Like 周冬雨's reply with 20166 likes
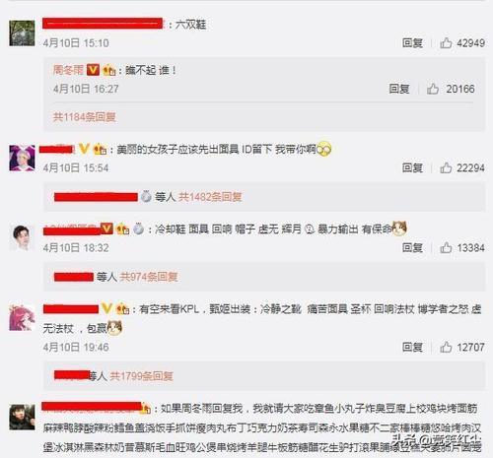Image resolution: width=493 pixels, height=458 pixels. coord(433,89)
